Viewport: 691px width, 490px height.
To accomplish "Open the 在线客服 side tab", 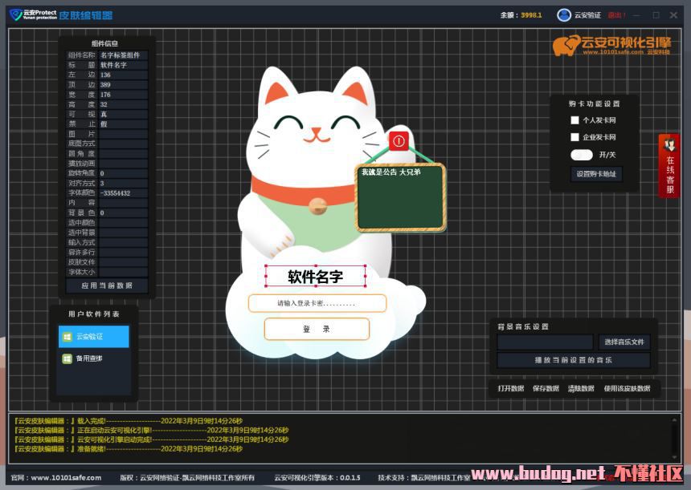I will coord(669,166).
